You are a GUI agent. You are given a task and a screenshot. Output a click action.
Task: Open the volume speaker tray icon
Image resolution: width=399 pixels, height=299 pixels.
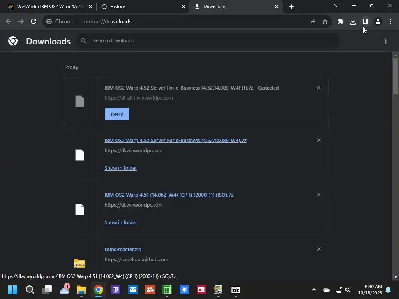[348, 290]
